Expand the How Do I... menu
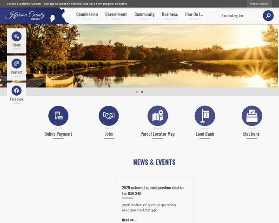279x223 pixels. pyautogui.click(x=194, y=14)
